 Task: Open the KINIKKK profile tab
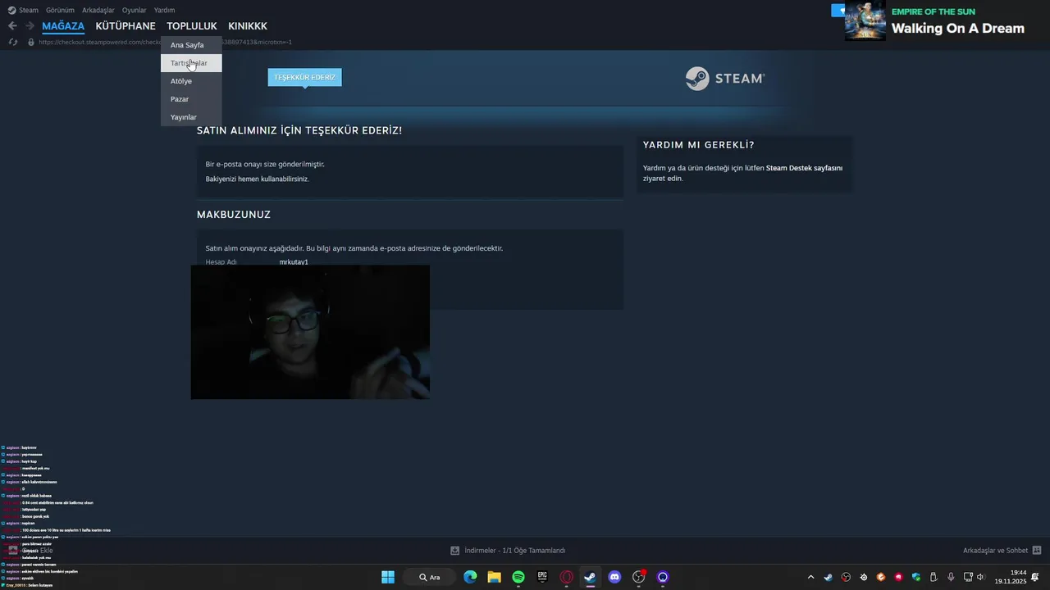tap(248, 26)
